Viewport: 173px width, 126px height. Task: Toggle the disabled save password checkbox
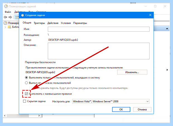pyautogui.click(x=31, y=88)
